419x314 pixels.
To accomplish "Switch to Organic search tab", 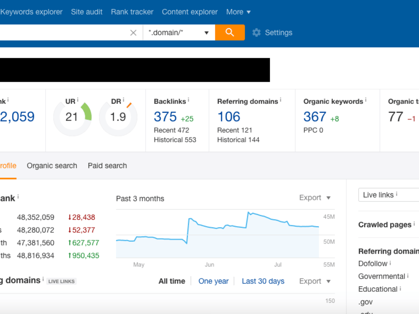I will (52, 166).
